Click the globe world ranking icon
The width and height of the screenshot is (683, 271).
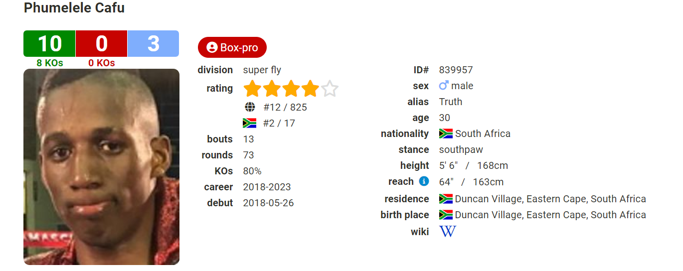pos(250,107)
